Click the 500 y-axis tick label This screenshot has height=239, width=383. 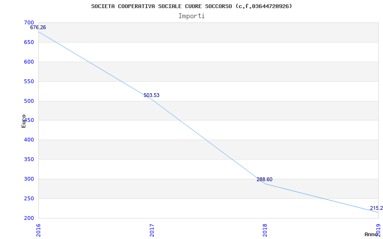click(x=29, y=101)
